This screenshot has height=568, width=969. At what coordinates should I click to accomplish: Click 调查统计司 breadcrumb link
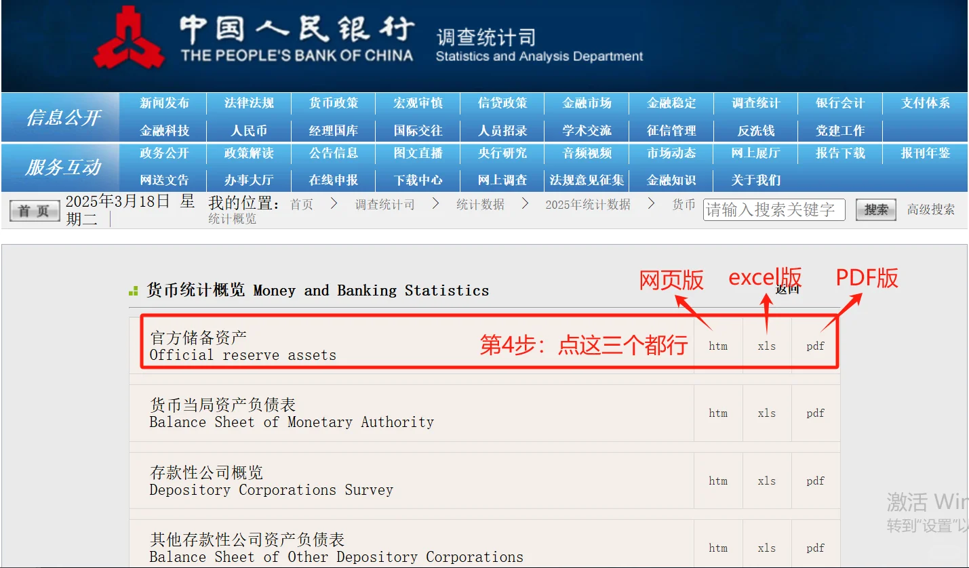click(384, 204)
